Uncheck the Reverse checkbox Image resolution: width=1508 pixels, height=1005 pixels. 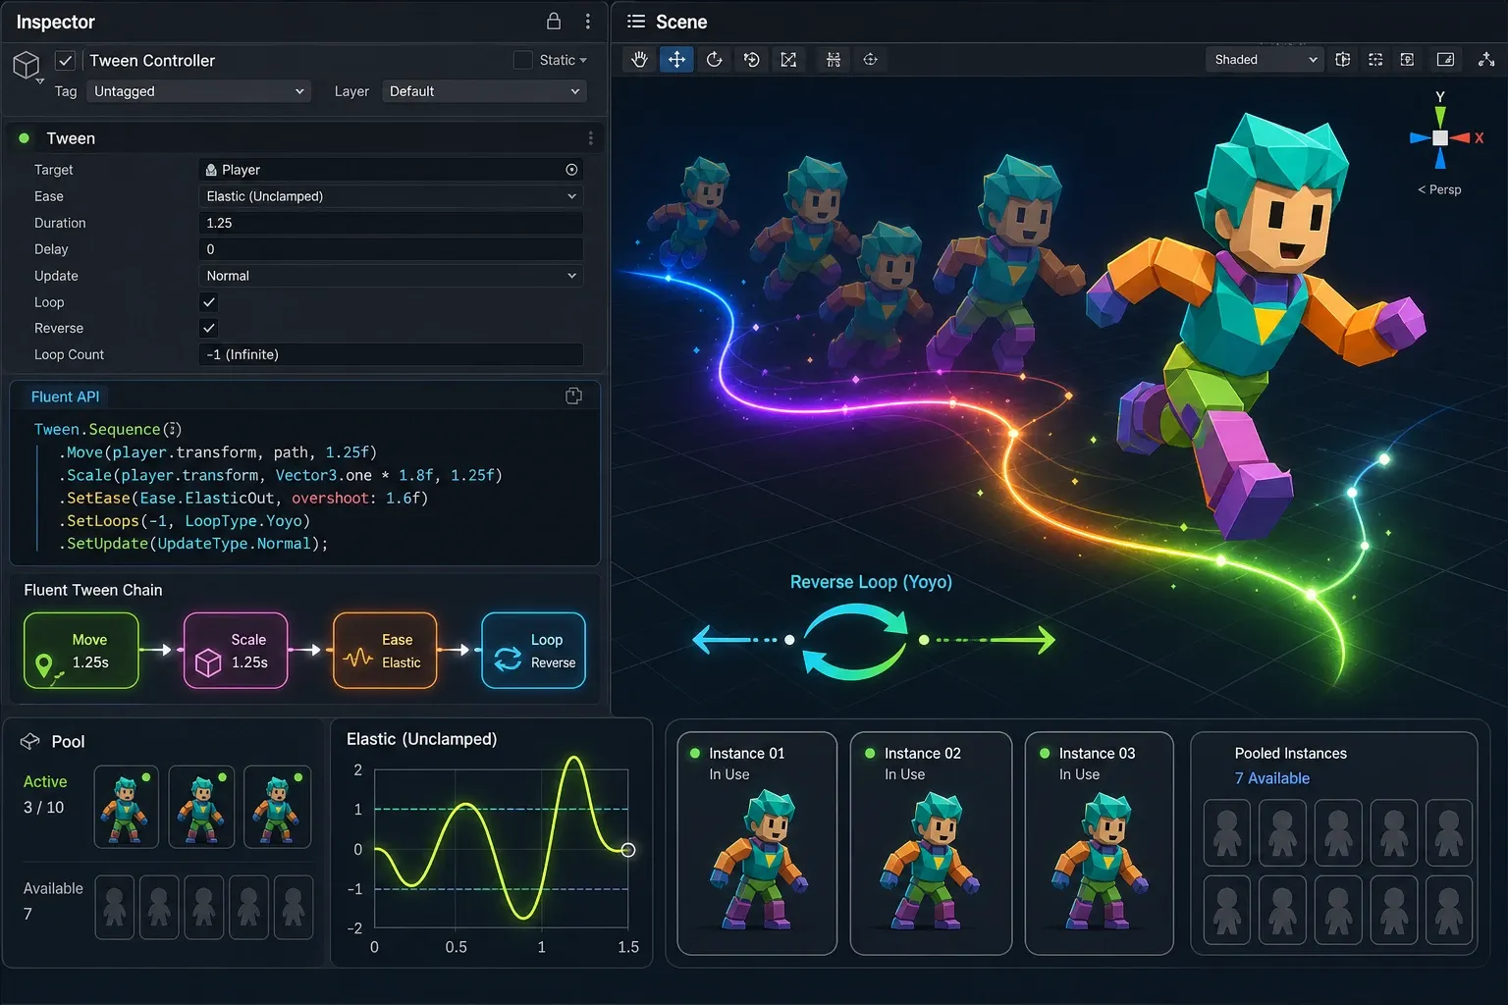209,328
